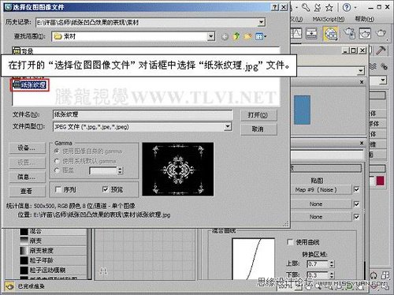Open the 历史记录 history path dropdown
Viewport: 394px width, 295px height.
(x=261, y=22)
